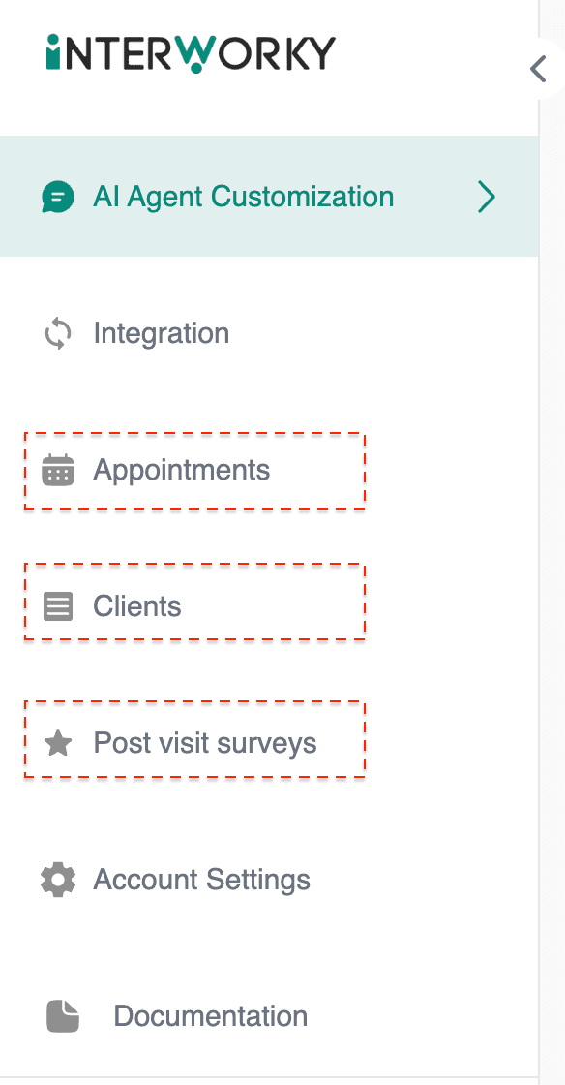Go to Appointments
The image size is (565, 1085).
coord(182,471)
